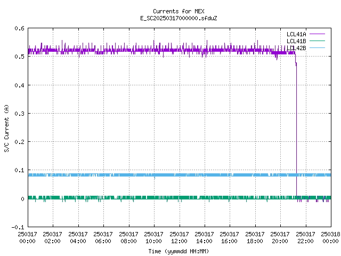The image size is (341, 256).
Task: Click the x-axis label "Time (yymmdd HH:MM)"
Action: click(178, 251)
